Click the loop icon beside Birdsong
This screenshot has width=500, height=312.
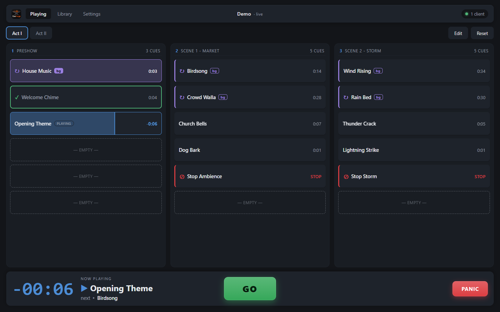[182, 71]
